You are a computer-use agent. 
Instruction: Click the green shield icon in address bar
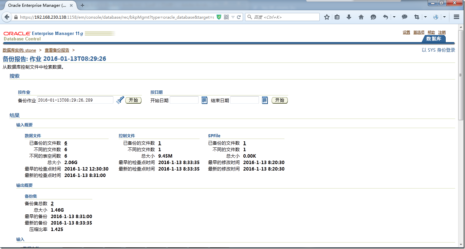click(219, 17)
